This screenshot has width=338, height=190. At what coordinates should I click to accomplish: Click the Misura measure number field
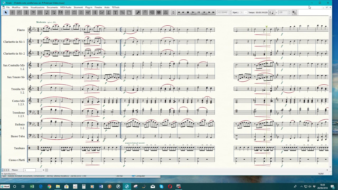tap(30, 170)
